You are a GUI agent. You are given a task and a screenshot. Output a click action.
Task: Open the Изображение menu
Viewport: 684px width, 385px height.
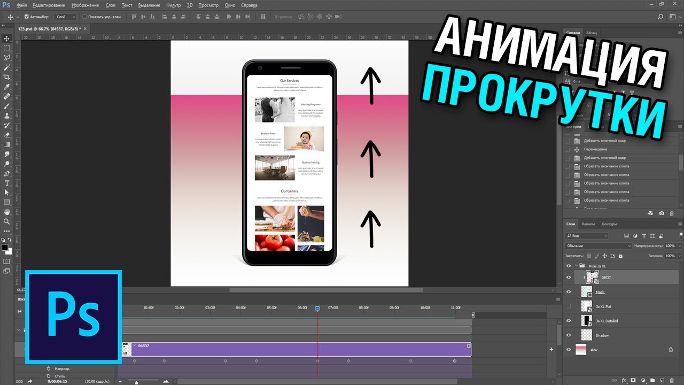coord(85,5)
